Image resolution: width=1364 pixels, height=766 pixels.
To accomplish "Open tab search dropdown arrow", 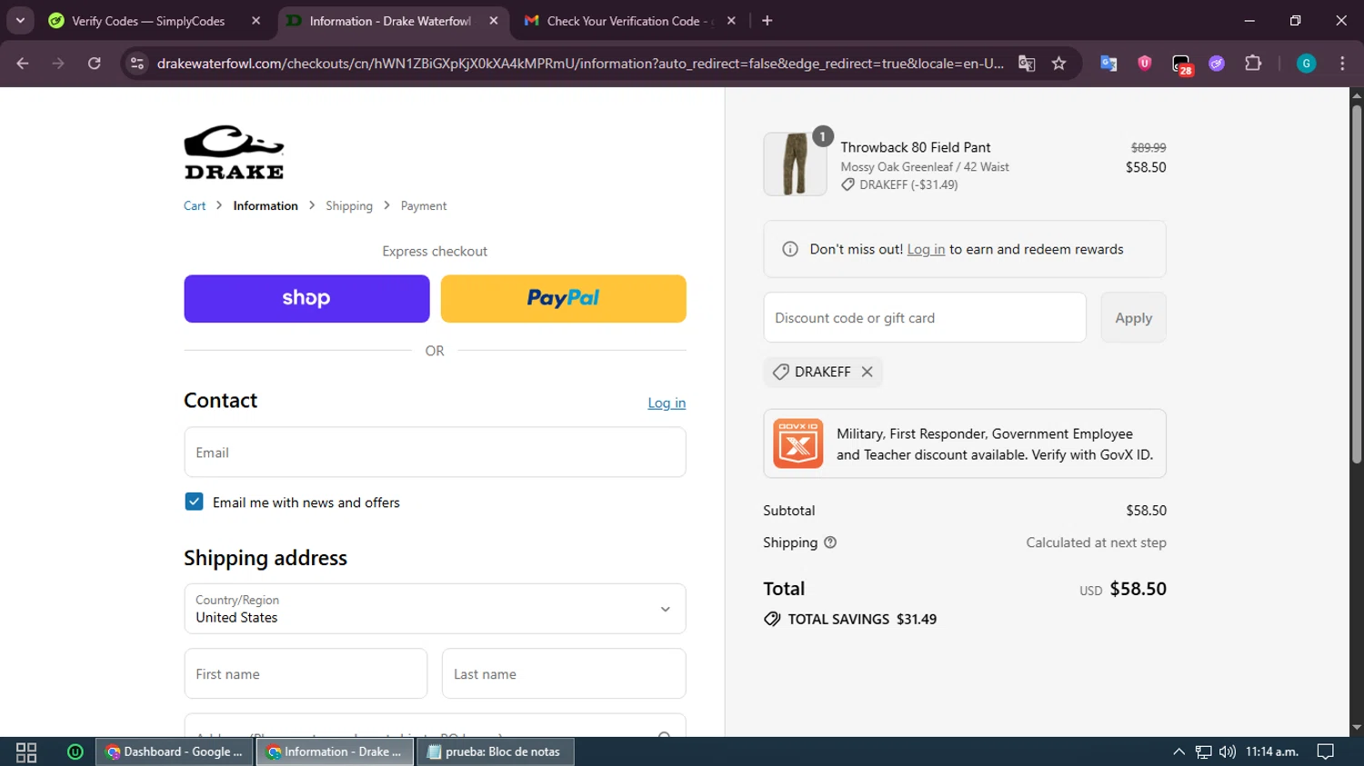I will coord(20,21).
